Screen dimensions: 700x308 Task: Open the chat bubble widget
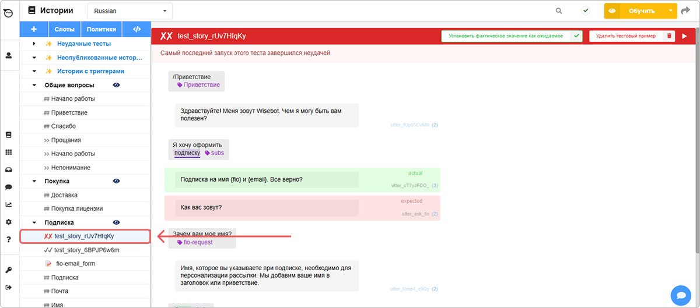tap(680, 295)
